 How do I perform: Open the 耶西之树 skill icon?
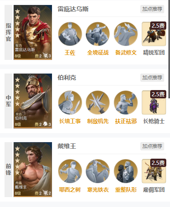point(70,171)
